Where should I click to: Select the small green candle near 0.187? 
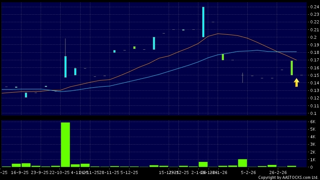134,47
